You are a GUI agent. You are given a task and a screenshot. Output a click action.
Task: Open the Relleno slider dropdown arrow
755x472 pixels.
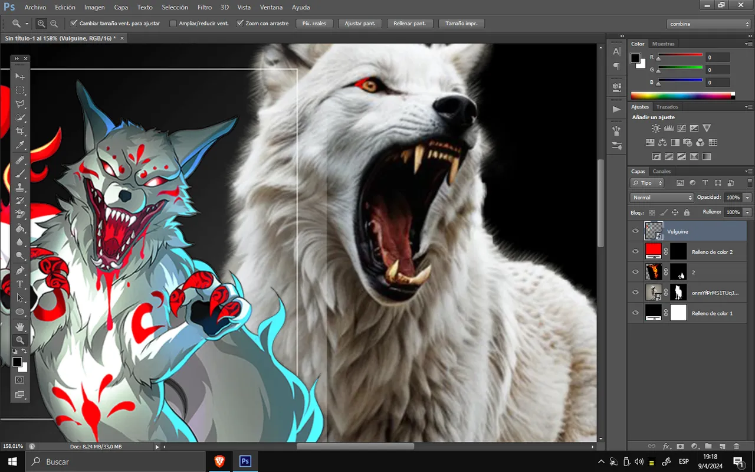(747, 212)
